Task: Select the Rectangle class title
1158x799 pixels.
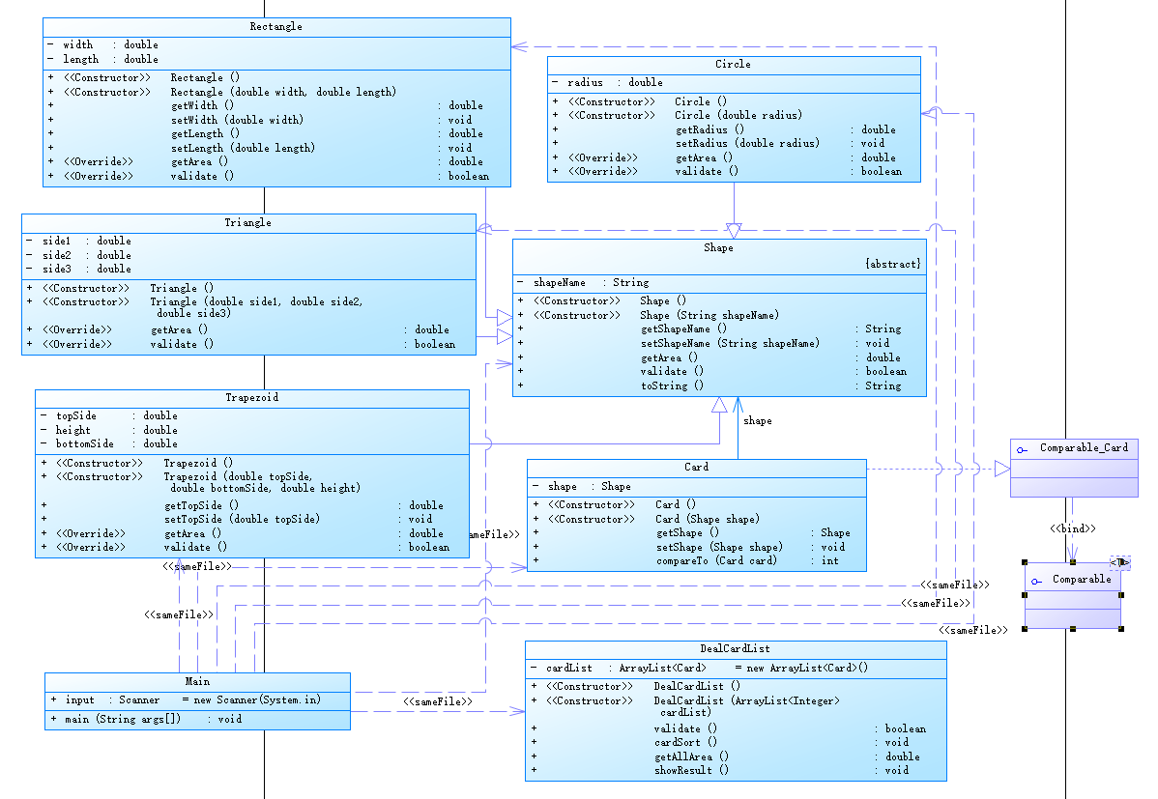Action: 276,27
